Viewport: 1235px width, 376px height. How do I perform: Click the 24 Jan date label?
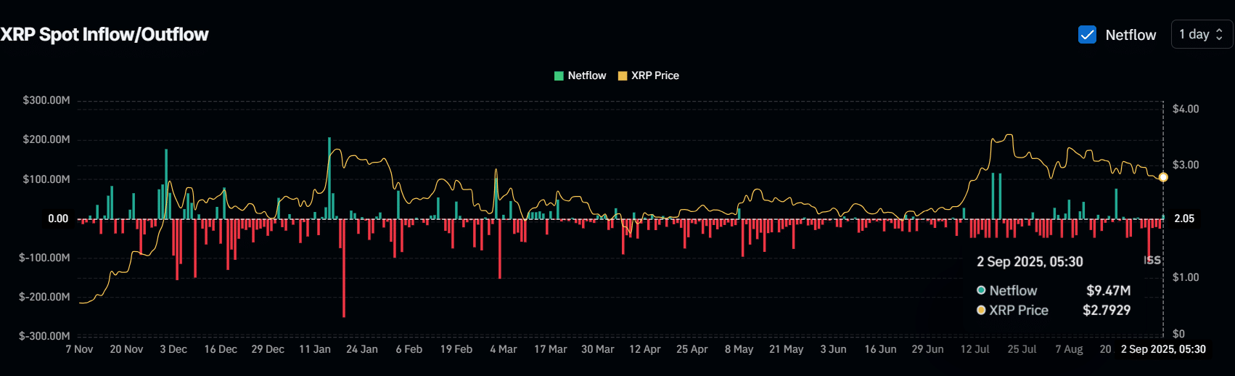pyautogui.click(x=362, y=349)
